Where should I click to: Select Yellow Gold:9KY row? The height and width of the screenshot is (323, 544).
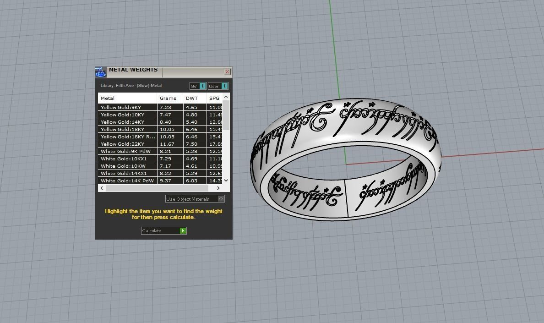(x=160, y=107)
